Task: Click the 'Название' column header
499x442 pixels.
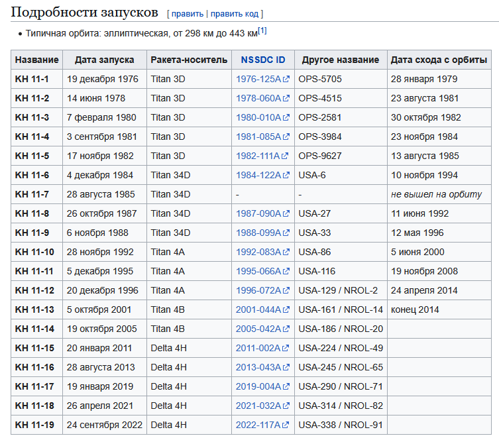Action: (x=37, y=60)
